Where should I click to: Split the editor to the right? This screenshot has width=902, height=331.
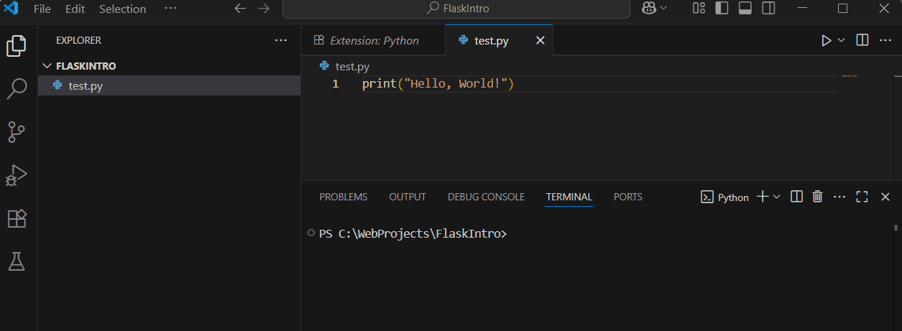(862, 40)
